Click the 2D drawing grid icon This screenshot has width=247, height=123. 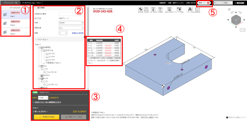tap(197, 9)
